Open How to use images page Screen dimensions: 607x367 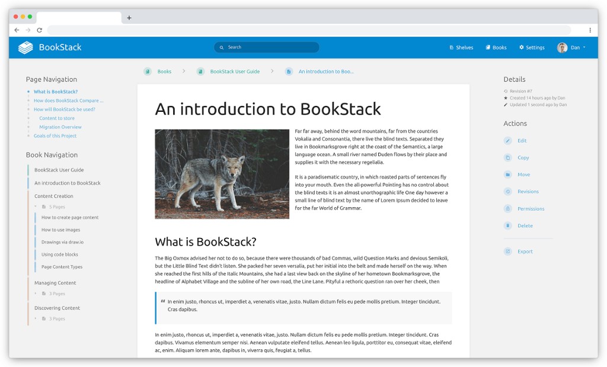(x=61, y=230)
